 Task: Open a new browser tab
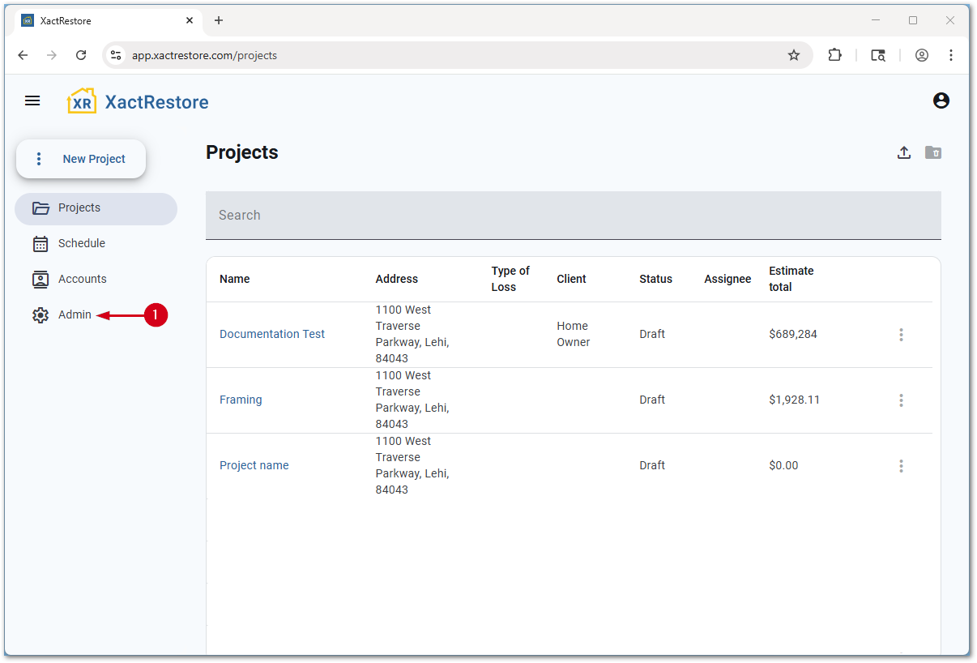219,20
